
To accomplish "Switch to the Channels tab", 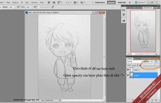I will pos(138,59).
